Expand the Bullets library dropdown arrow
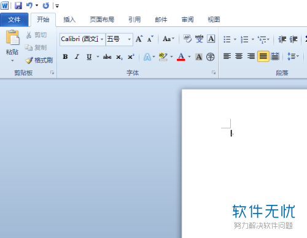The height and width of the screenshot is (238, 307). click(x=235, y=39)
